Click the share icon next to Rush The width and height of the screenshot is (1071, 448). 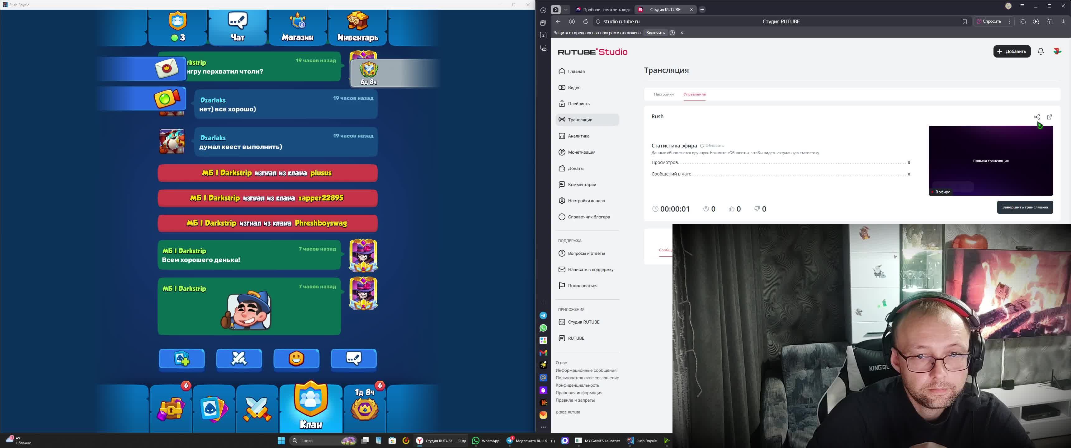(x=1036, y=117)
